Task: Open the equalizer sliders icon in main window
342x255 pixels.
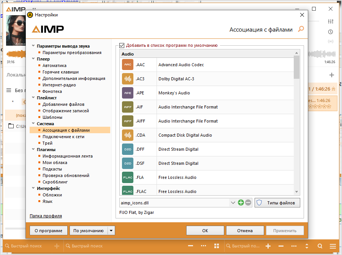Action: 331,21
